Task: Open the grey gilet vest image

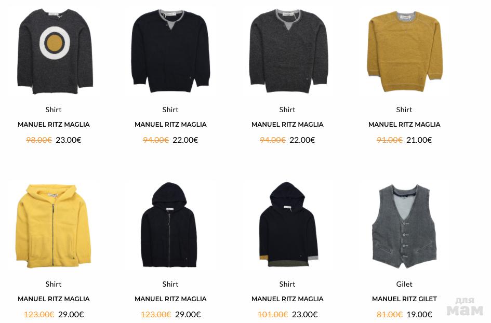Action: [404, 226]
